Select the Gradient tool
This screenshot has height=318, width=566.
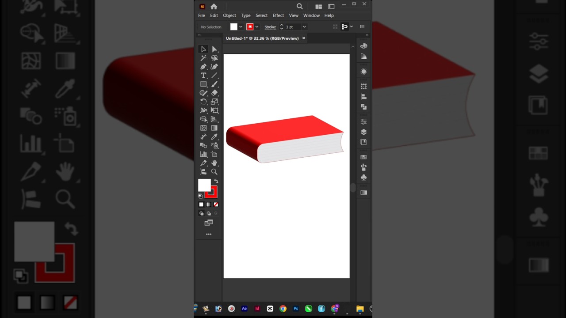(214, 128)
